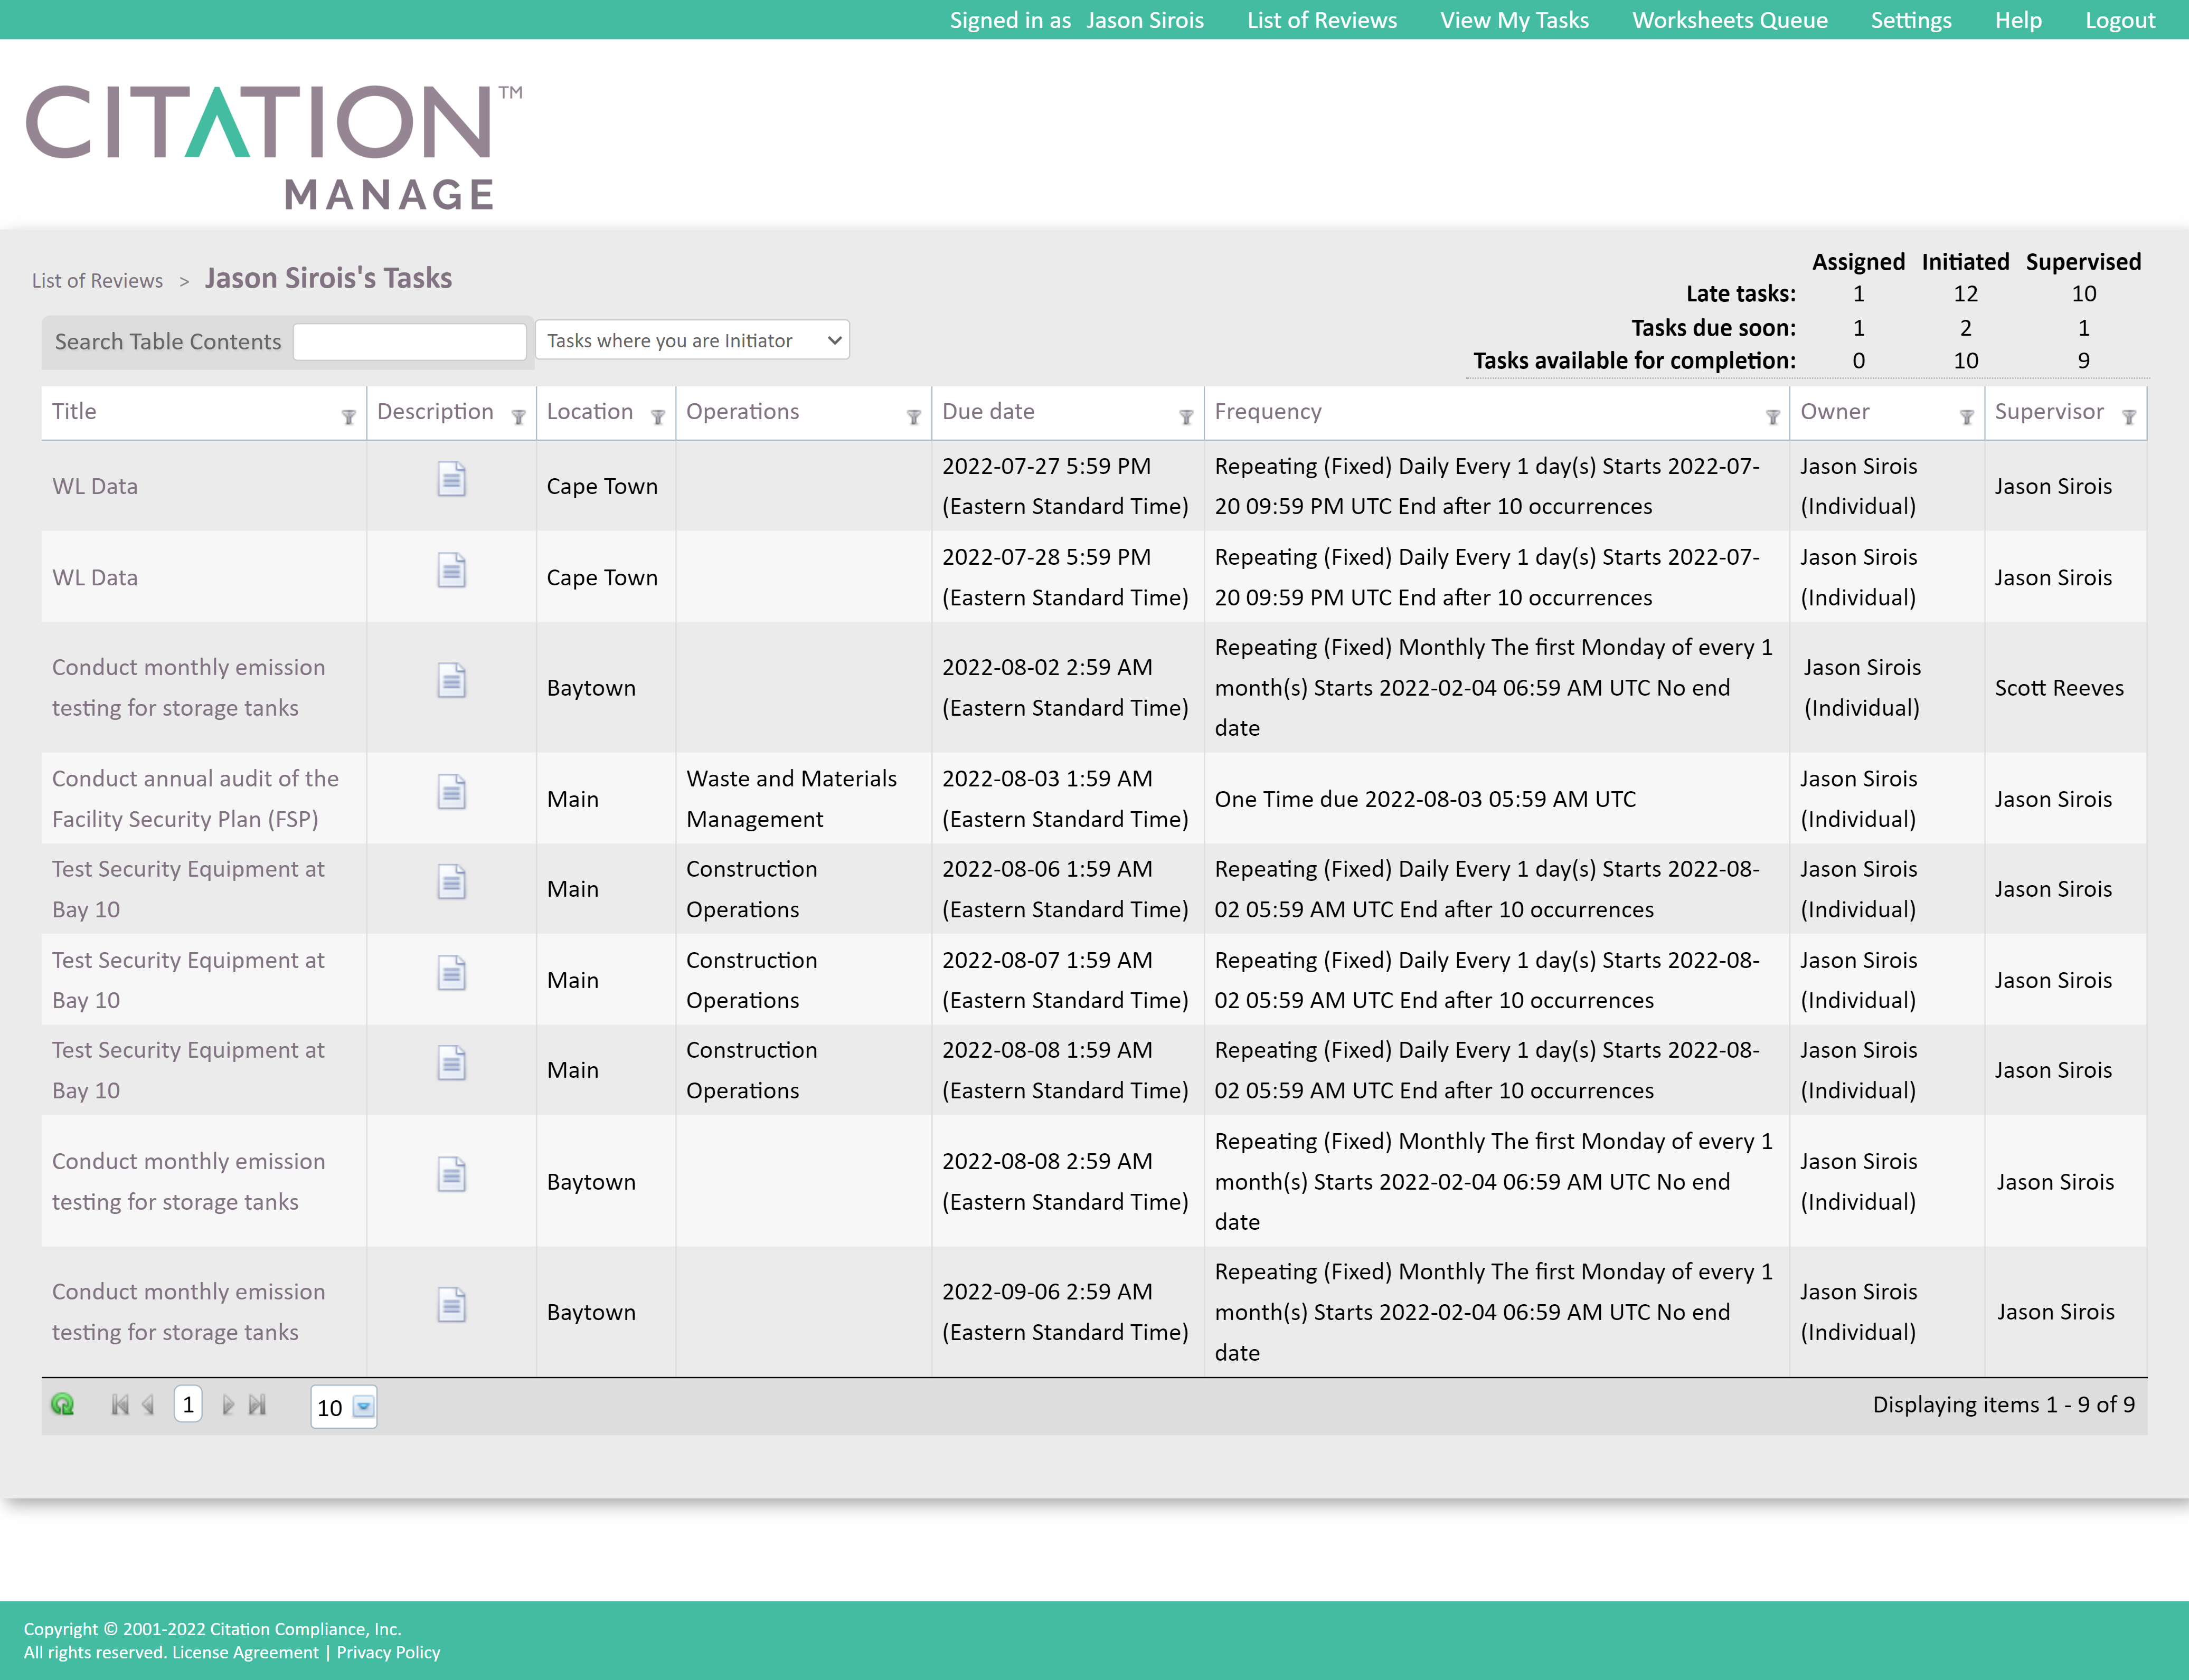
Task: Click the current page number box
Action: coord(188,1404)
